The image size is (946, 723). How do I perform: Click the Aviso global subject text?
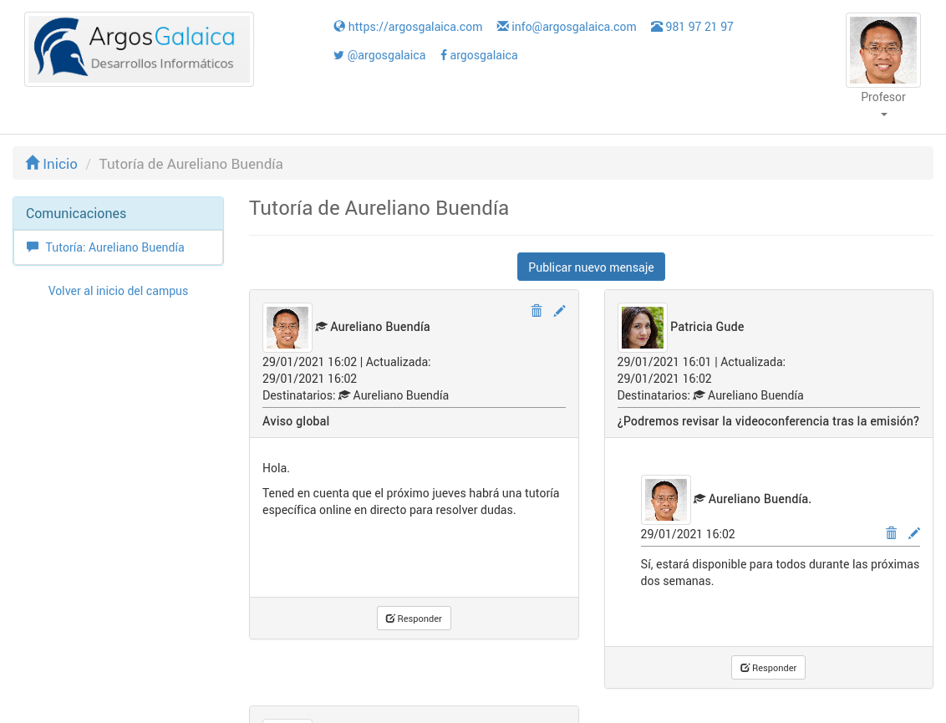click(296, 421)
